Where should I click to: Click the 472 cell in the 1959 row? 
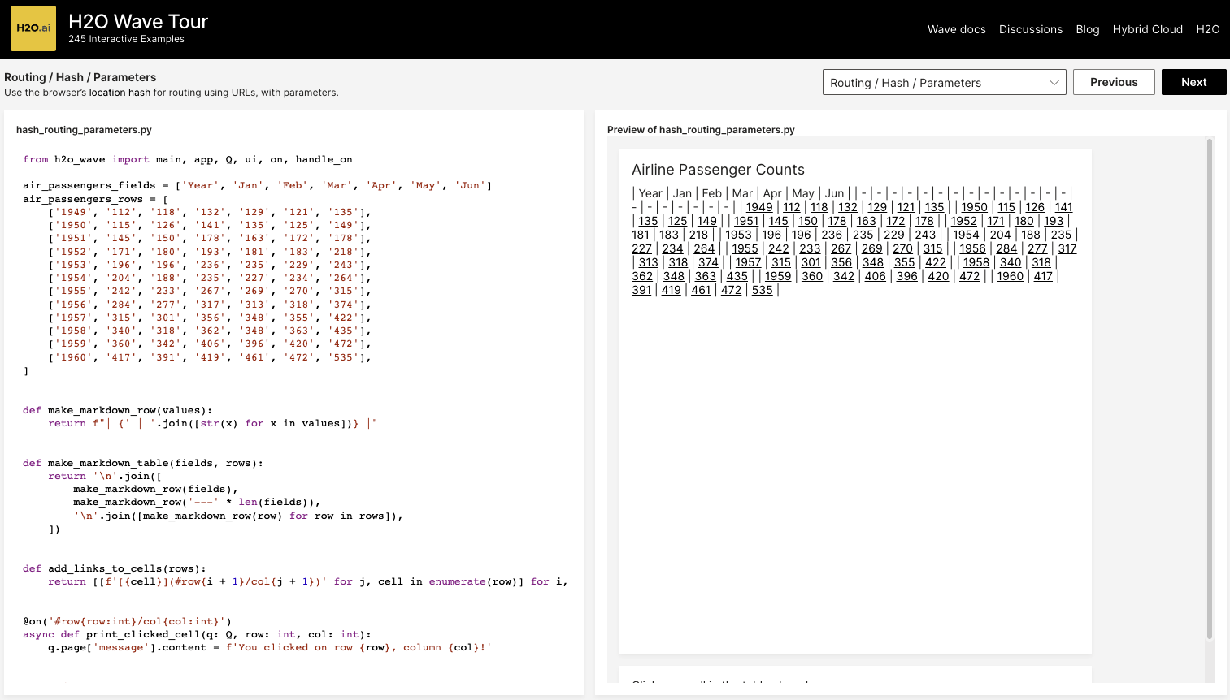(x=969, y=275)
